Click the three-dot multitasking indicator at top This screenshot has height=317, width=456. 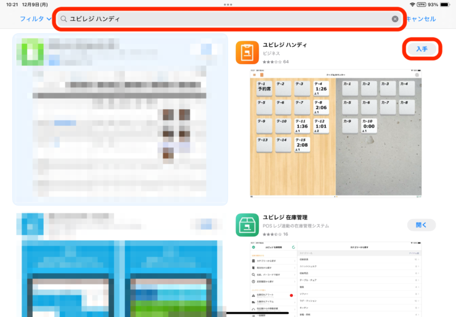pyautogui.click(x=228, y=4)
